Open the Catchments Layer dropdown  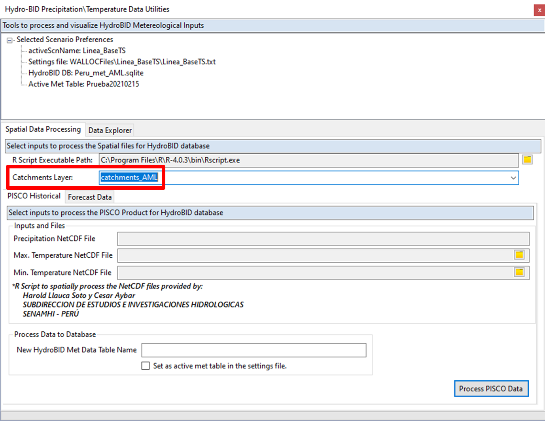(513, 177)
